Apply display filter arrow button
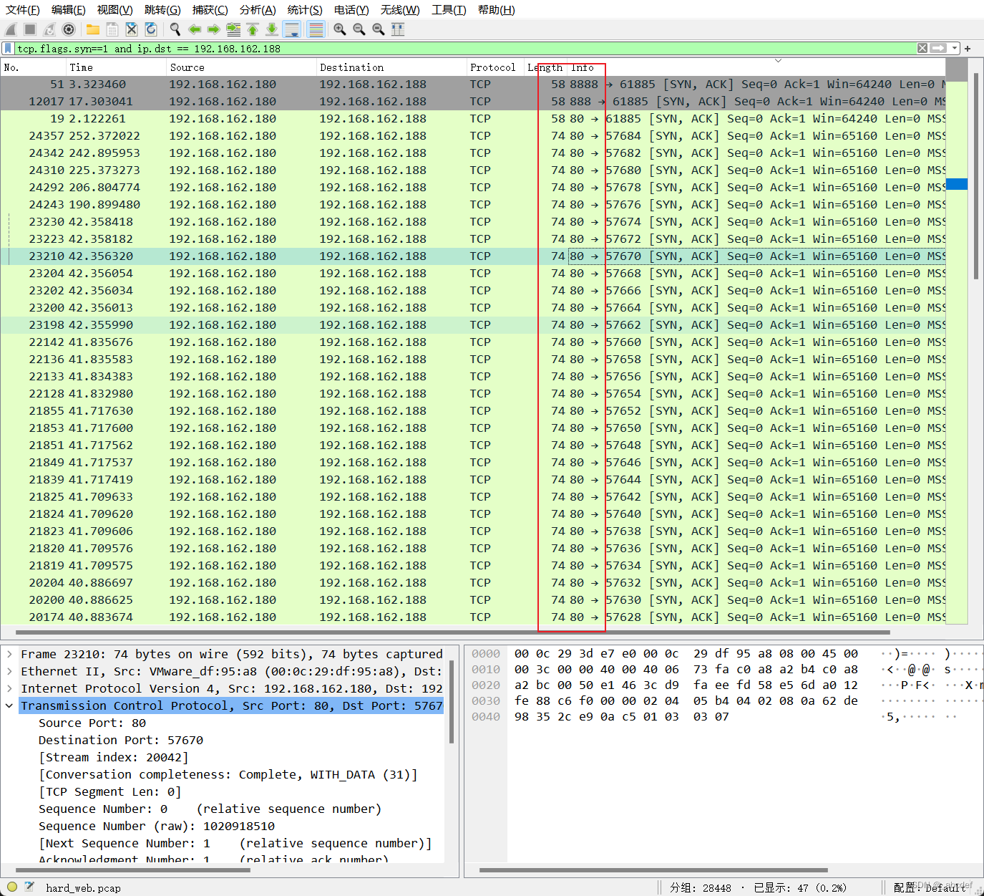This screenshot has width=984, height=896. 938,49
